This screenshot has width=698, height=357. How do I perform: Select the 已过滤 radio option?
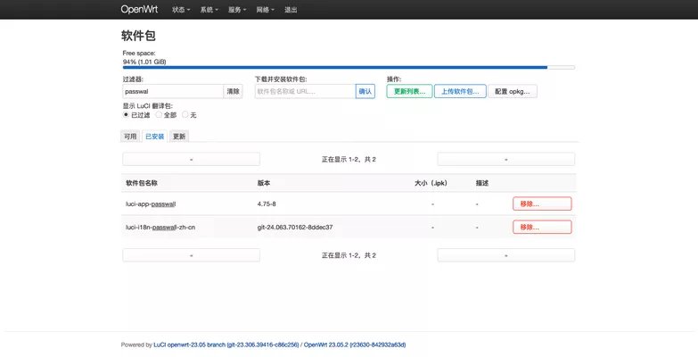[126, 114]
